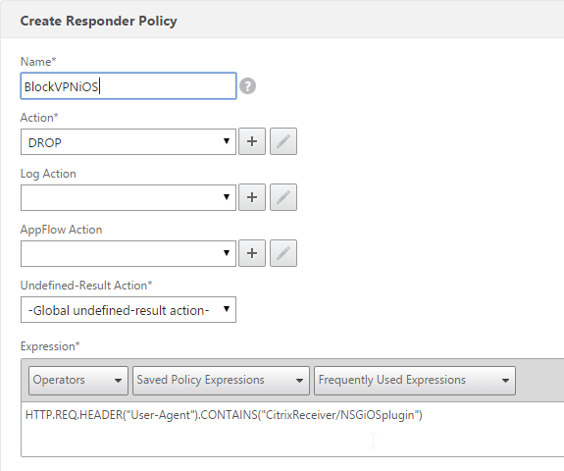This screenshot has width=564, height=471.
Task: Click the AppFlow Action pencil edit icon
Action: (283, 253)
